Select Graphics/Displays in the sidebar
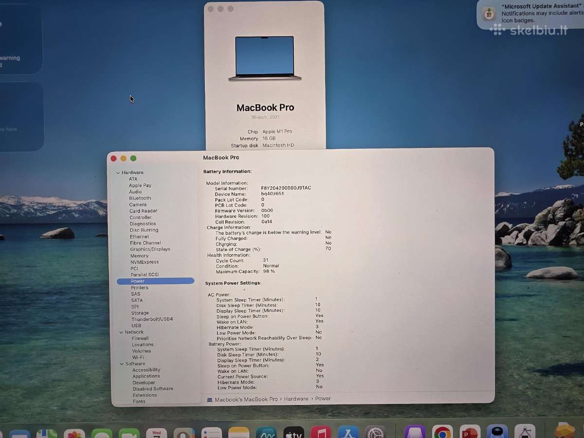 click(150, 249)
